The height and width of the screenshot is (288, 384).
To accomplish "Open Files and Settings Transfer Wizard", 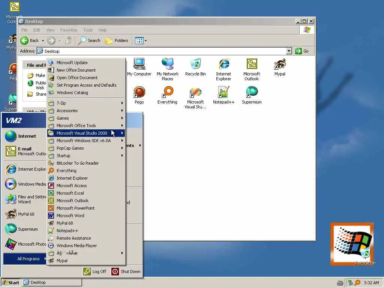I will (x=25, y=199).
